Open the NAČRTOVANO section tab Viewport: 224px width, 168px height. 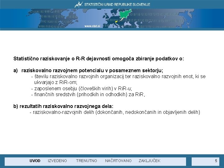(x=118, y=161)
